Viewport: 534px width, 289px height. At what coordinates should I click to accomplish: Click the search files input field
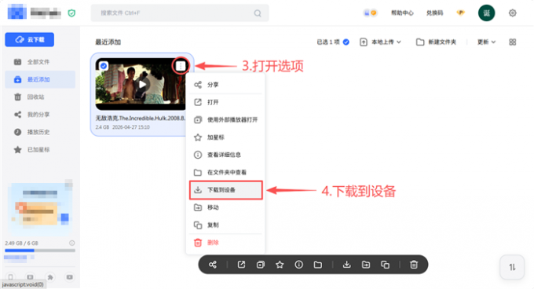180,13
